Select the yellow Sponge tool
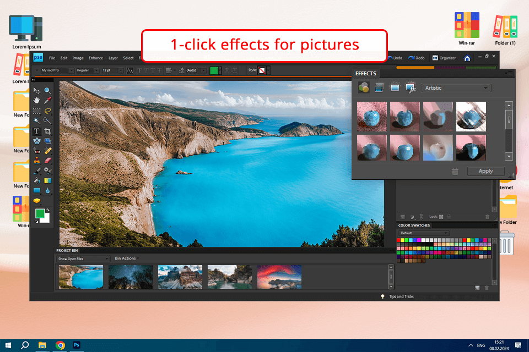The width and height of the screenshot is (529, 352). click(x=37, y=201)
